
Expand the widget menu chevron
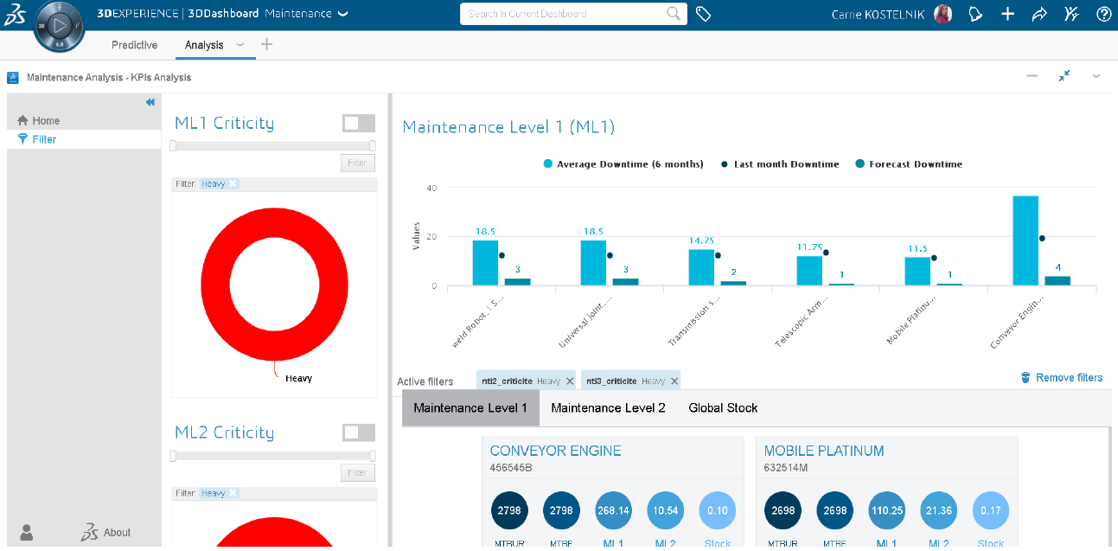click(1096, 76)
